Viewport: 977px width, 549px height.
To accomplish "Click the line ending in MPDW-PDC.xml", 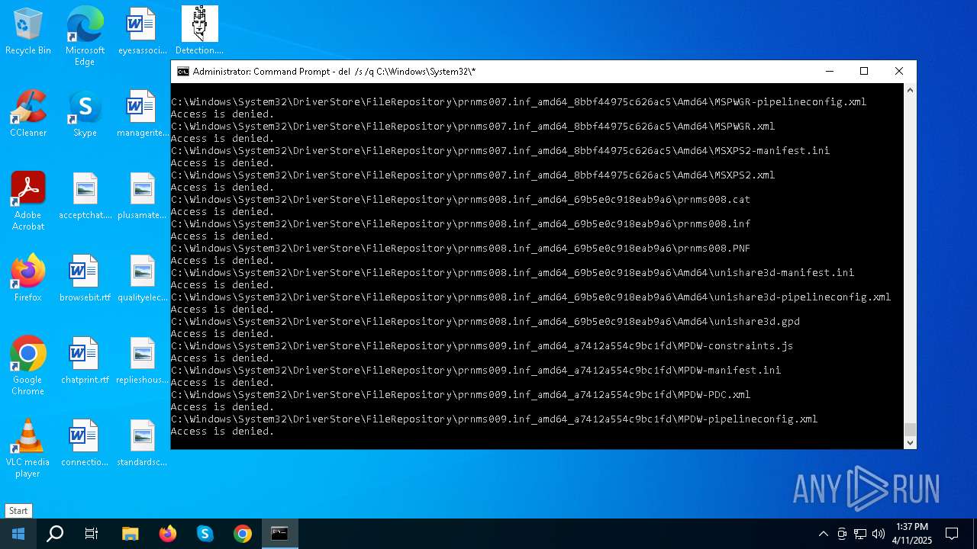I will (x=460, y=395).
